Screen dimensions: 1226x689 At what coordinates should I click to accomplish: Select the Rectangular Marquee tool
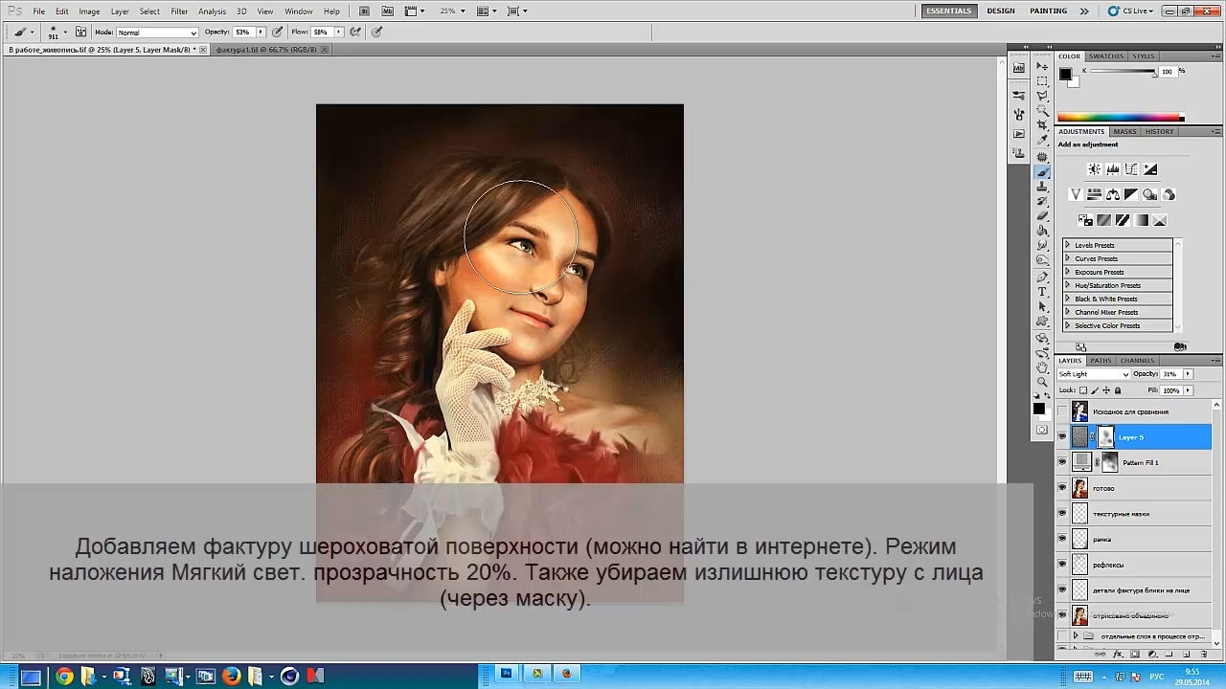[1042, 81]
